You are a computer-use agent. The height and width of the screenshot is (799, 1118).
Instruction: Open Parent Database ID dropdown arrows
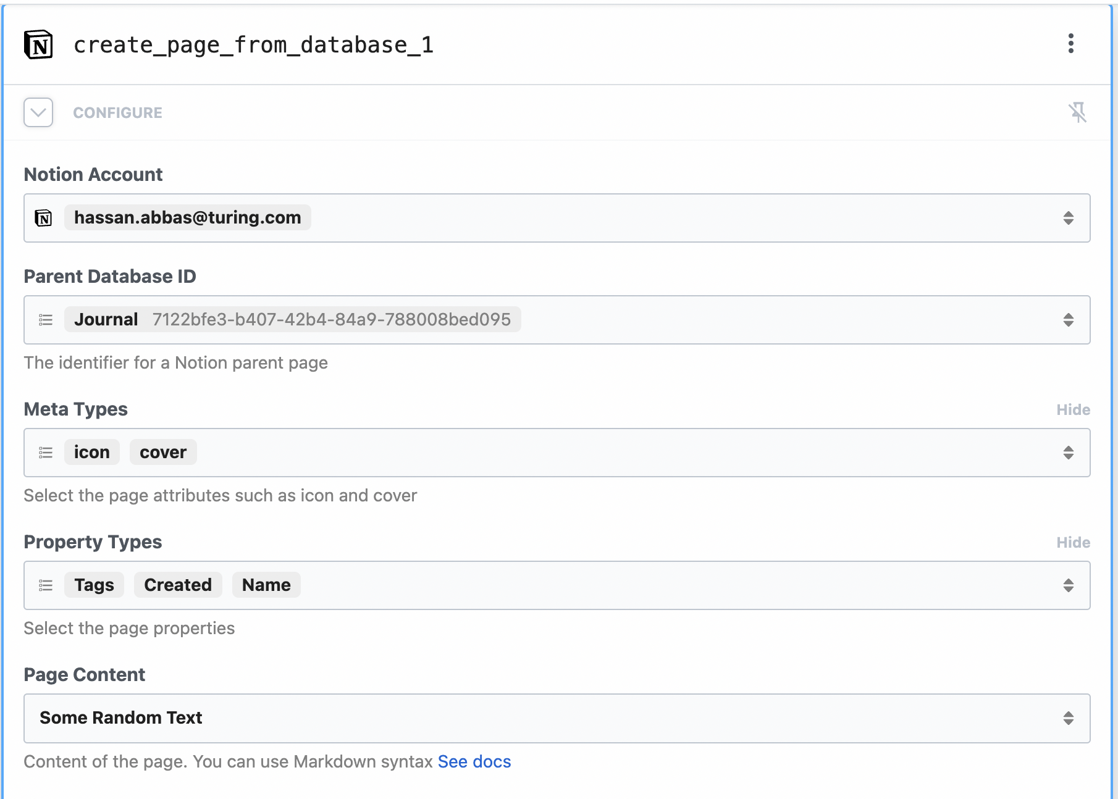[1068, 320]
